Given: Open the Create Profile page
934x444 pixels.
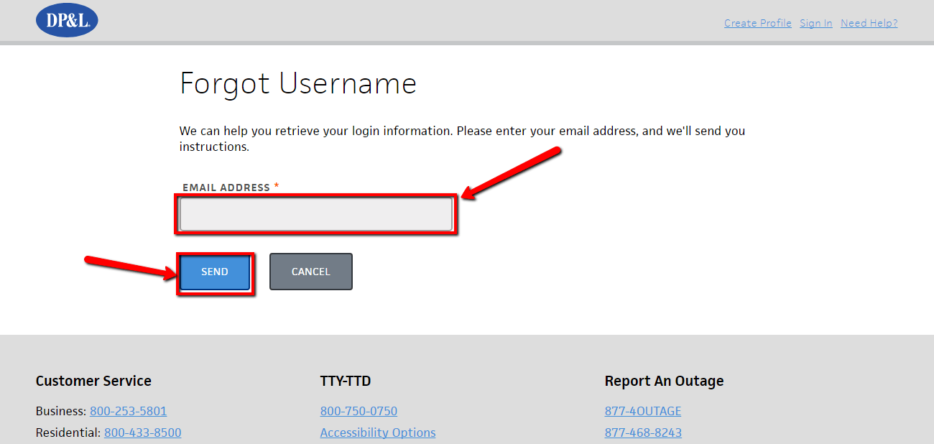Looking at the screenshot, I should (x=757, y=22).
